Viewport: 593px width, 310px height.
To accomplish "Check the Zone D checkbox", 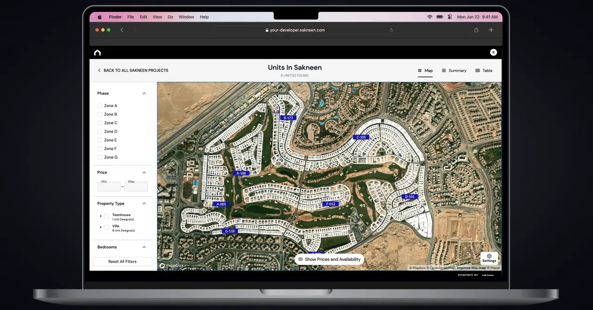I will click(100, 131).
